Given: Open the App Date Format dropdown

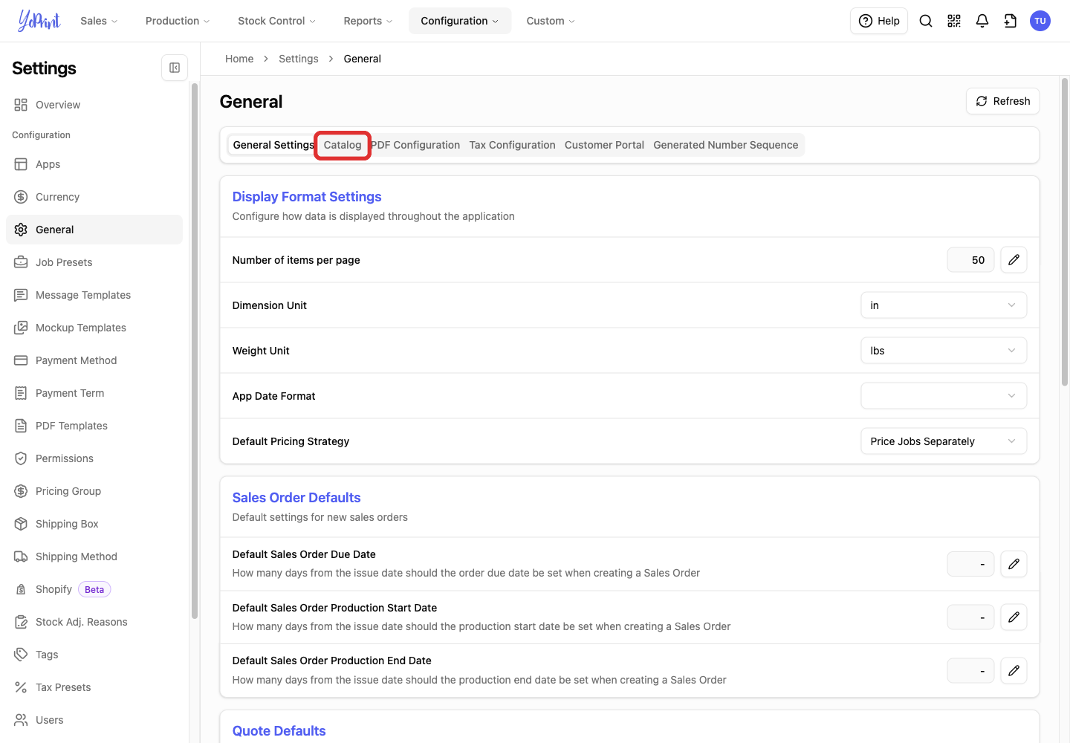Looking at the screenshot, I should tap(944, 396).
